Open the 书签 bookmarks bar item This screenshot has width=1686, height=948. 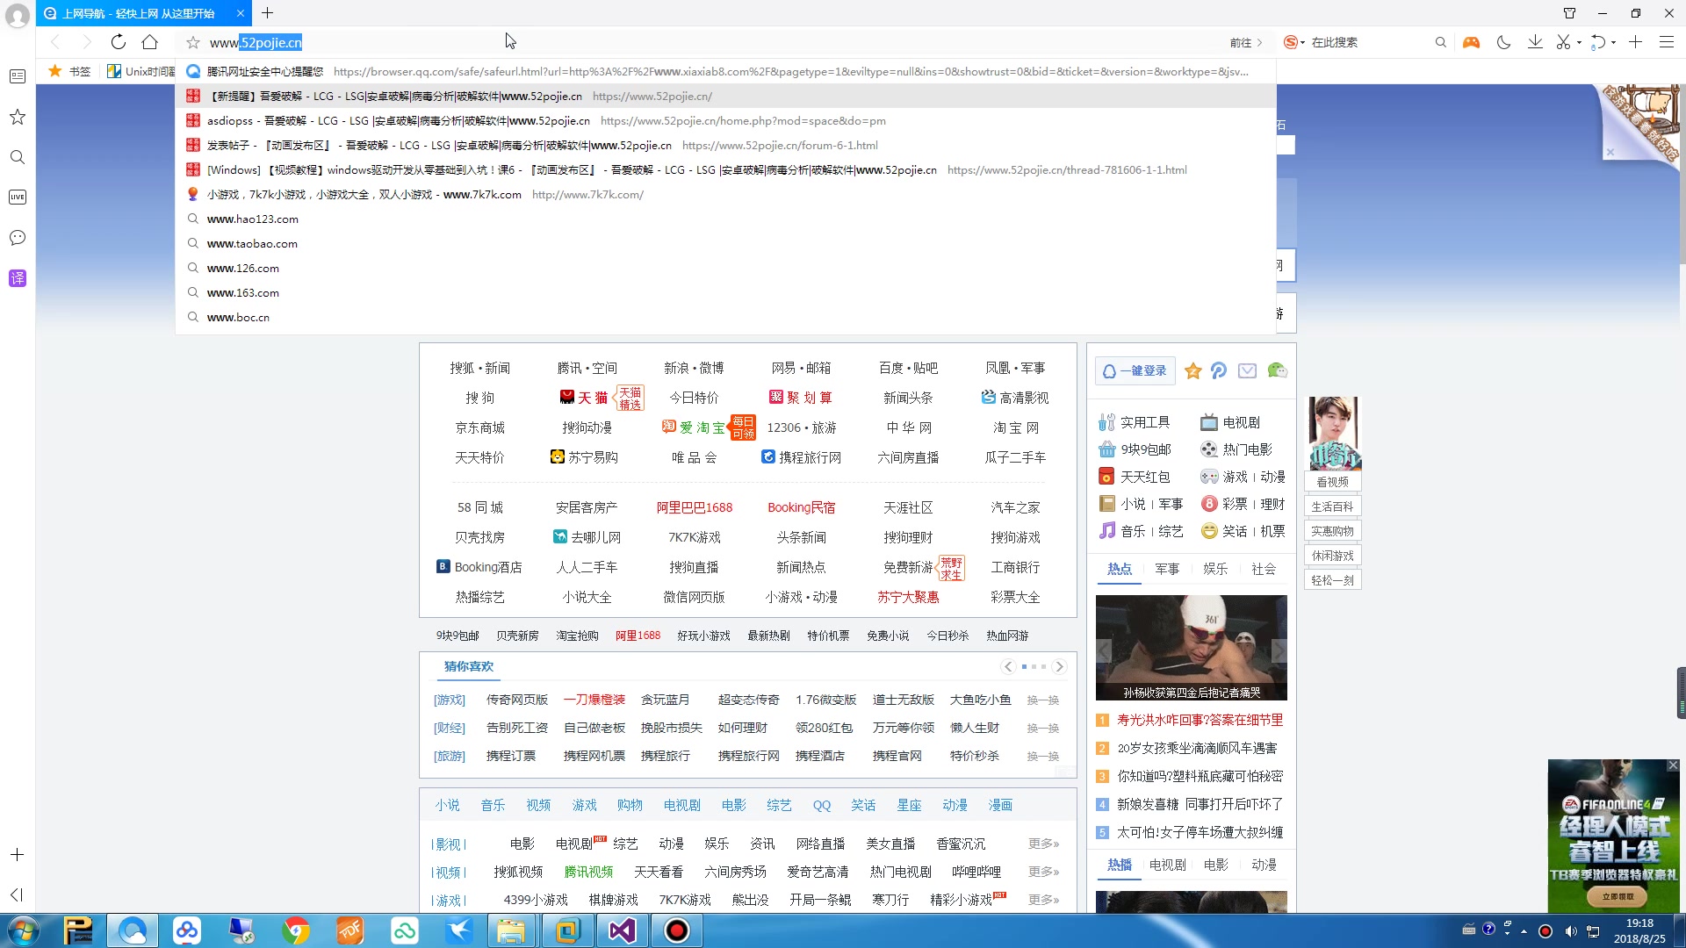(x=69, y=71)
